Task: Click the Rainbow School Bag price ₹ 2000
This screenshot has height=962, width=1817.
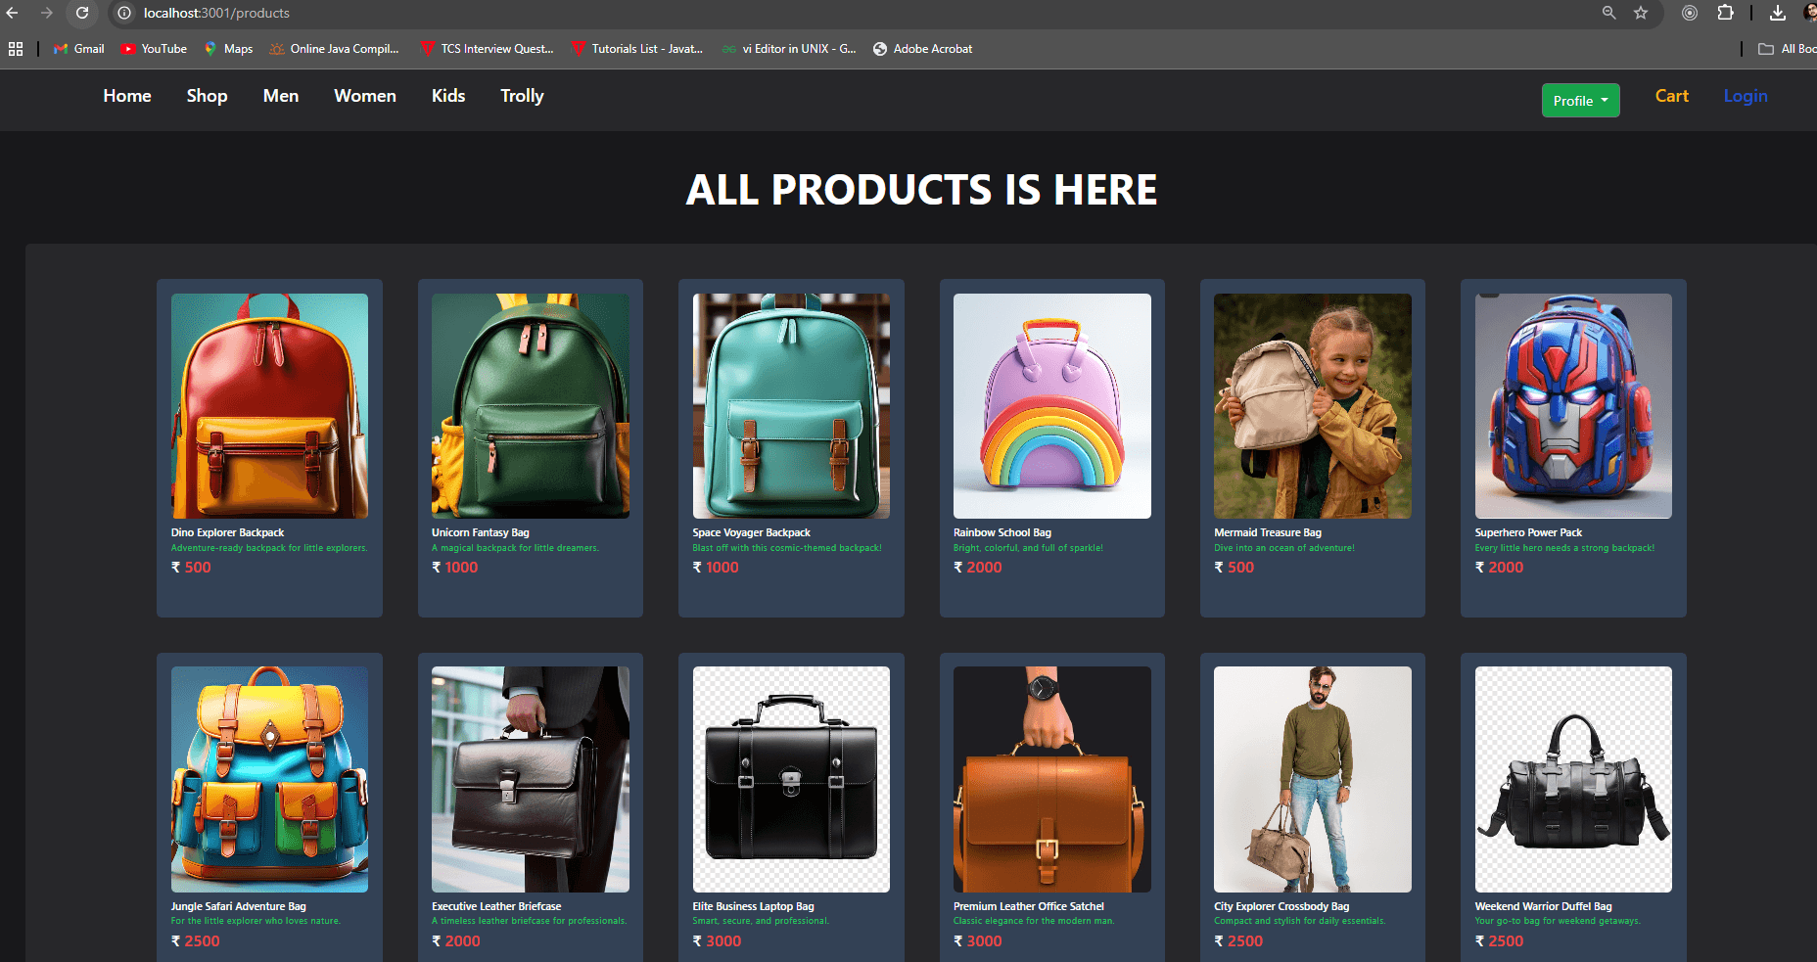Action: coord(978,568)
